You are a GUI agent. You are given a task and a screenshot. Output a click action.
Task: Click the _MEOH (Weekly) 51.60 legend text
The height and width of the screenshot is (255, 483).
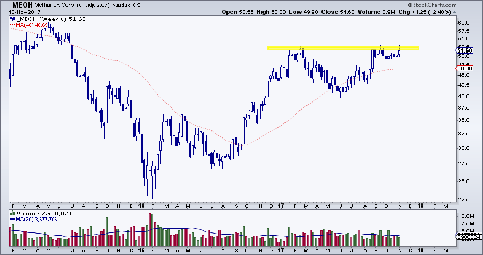pyautogui.click(x=51, y=19)
